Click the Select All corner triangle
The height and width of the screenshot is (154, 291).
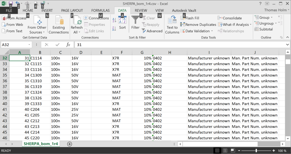tap(6, 53)
